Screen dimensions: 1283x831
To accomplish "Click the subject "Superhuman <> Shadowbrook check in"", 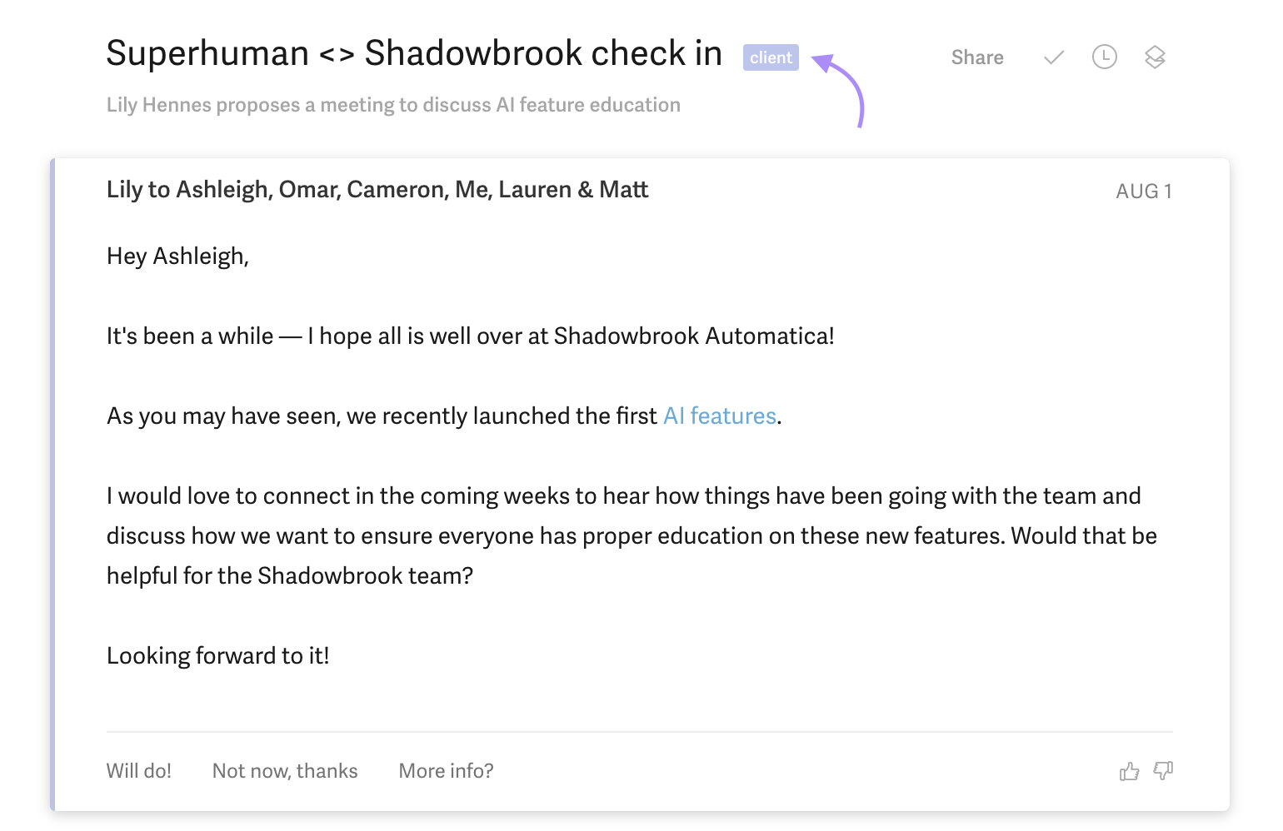I will [x=414, y=53].
